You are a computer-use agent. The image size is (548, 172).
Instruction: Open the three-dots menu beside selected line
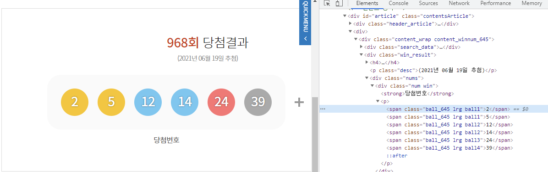(x=323, y=109)
